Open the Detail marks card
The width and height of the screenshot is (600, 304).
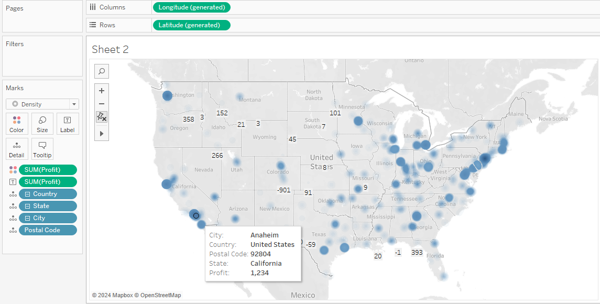[17, 149]
